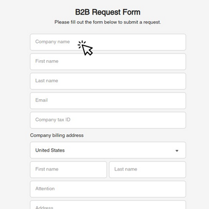Click the First name field under Company name

[108, 61]
